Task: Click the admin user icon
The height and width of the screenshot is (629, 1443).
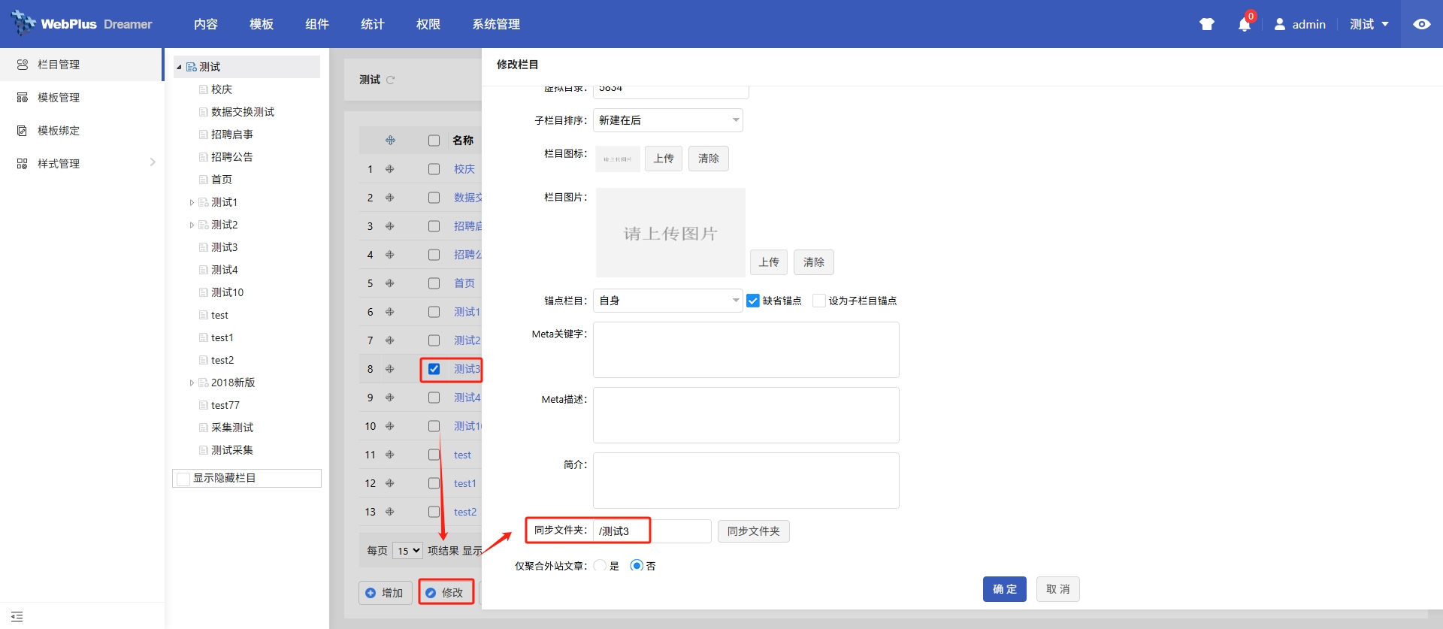Action: (1279, 24)
